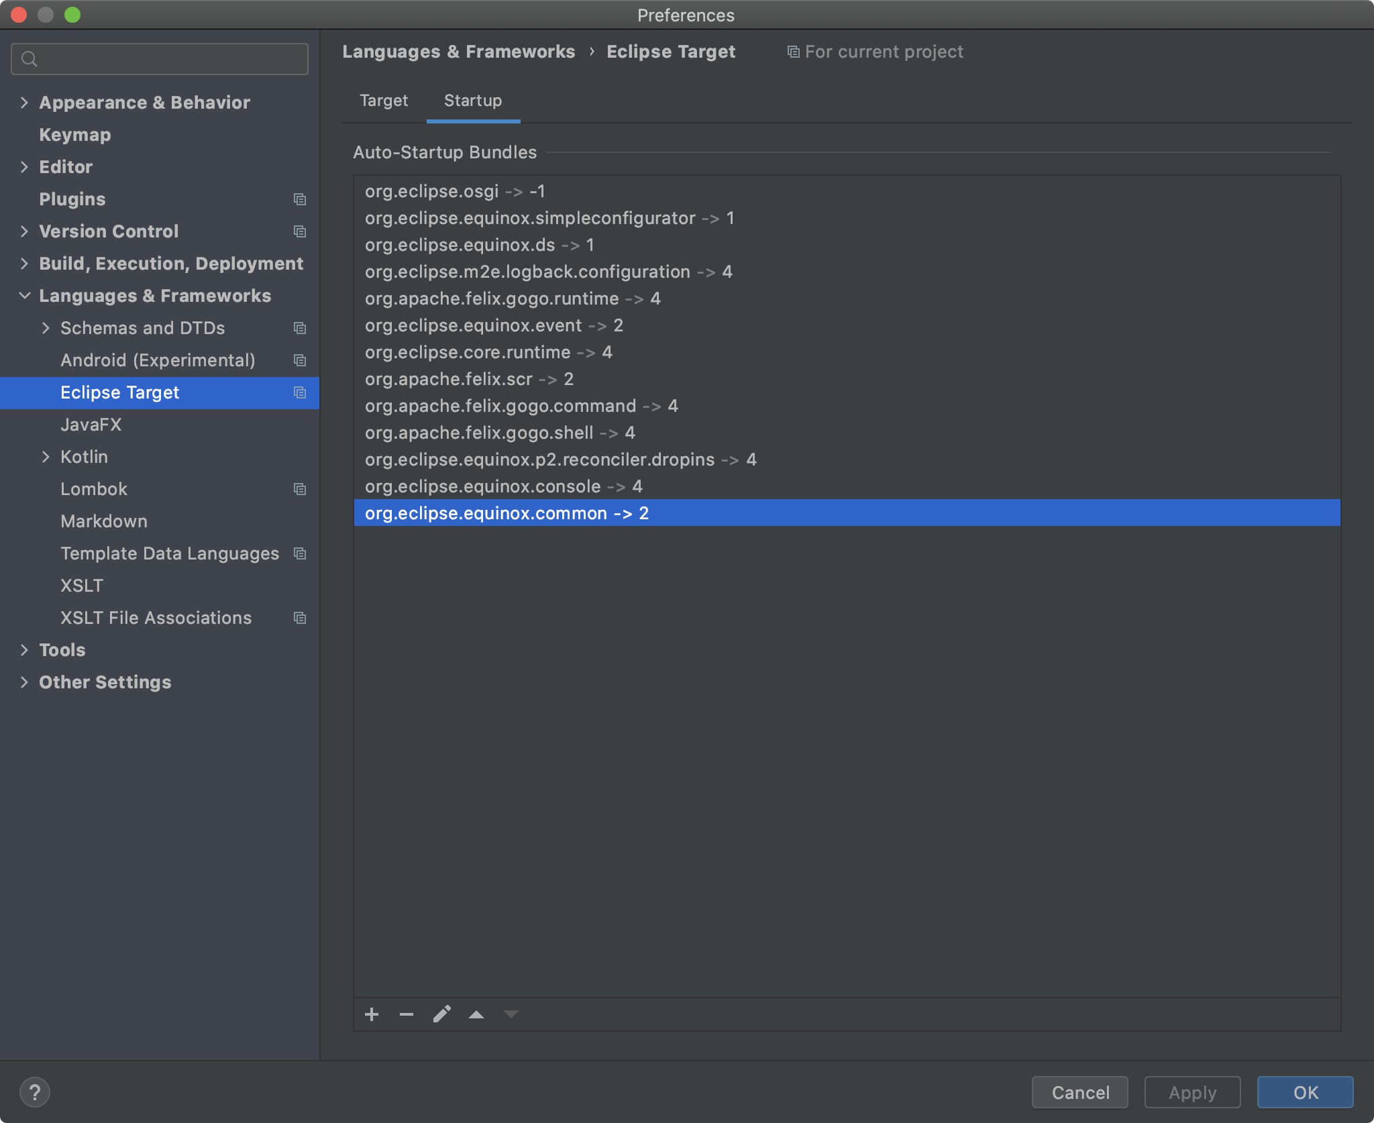
Task: Click the add bundle plus icon
Action: pyautogui.click(x=372, y=1014)
